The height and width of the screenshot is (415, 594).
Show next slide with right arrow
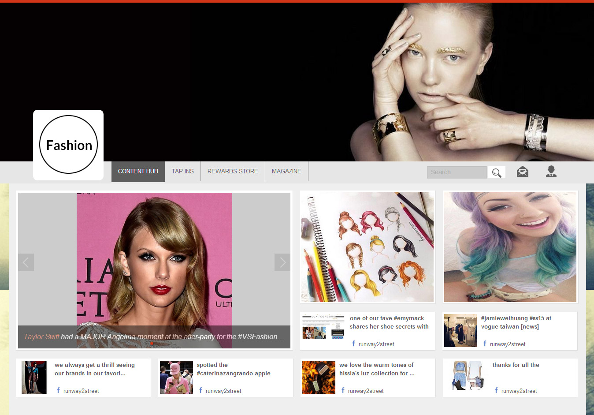(x=282, y=262)
